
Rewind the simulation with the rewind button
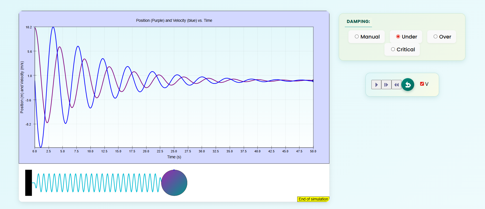pos(396,85)
